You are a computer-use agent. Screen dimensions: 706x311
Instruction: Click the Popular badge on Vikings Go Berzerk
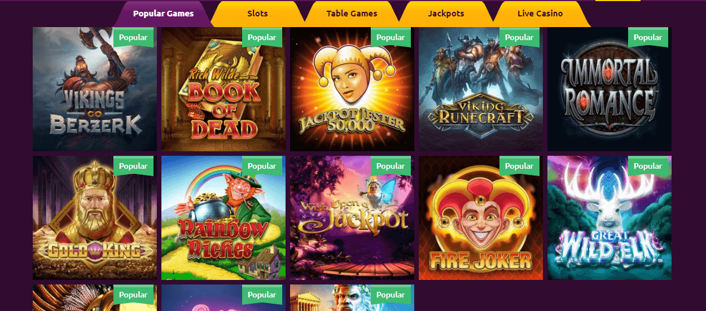click(x=133, y=37)
